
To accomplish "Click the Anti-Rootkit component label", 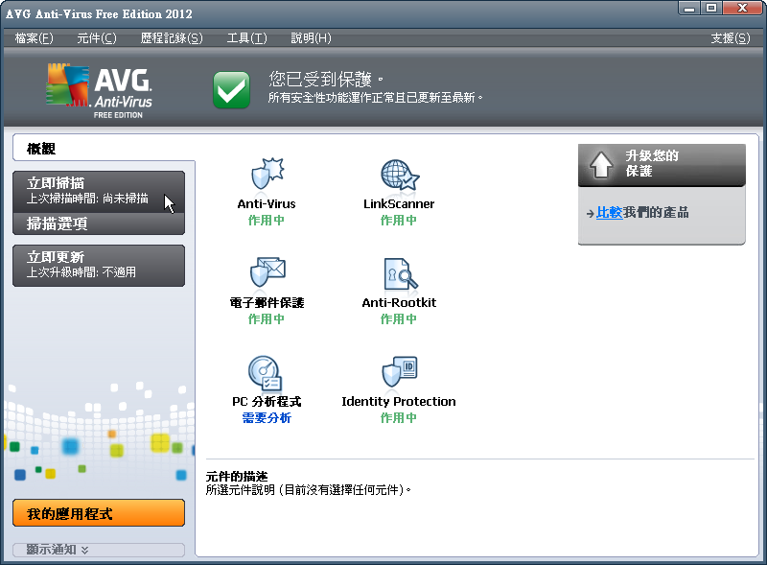I will coord(399,303).
